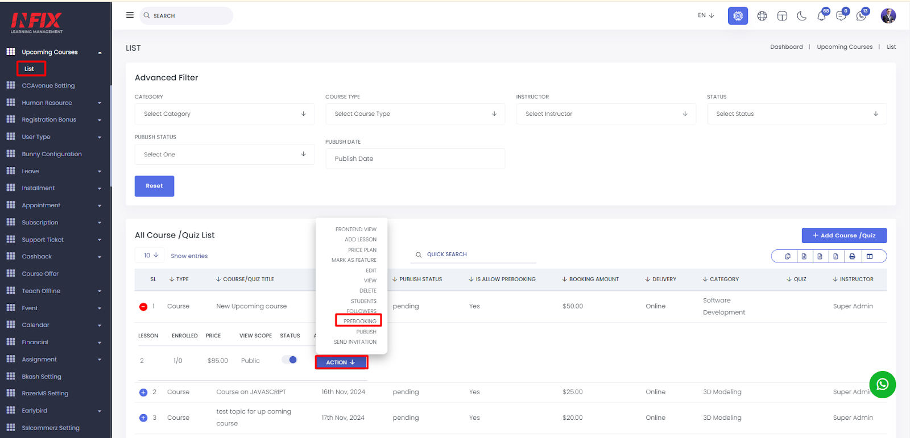Open the AI assistant chip icon

pos(738,16)
